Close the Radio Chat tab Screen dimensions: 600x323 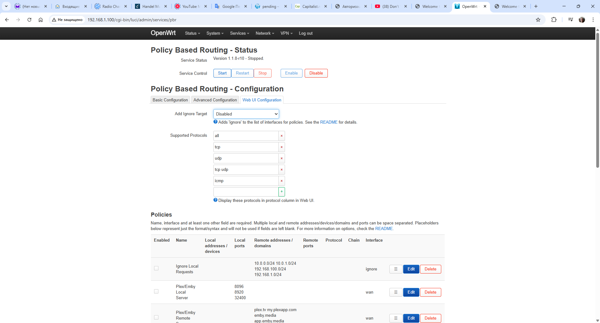tap(126, 6)
